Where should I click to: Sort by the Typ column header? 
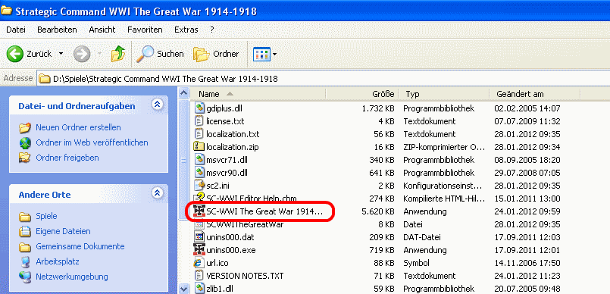[x=444, y=94]
